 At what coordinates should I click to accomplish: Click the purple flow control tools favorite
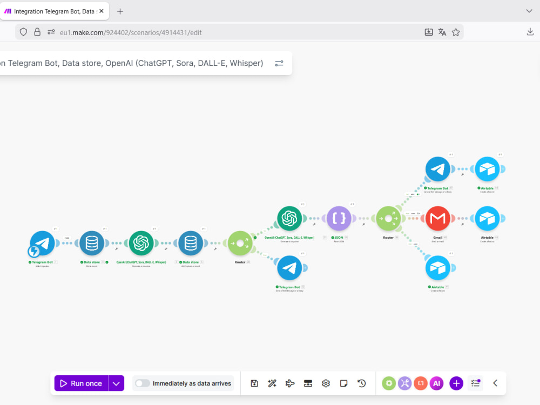click(x=404, y=383)
